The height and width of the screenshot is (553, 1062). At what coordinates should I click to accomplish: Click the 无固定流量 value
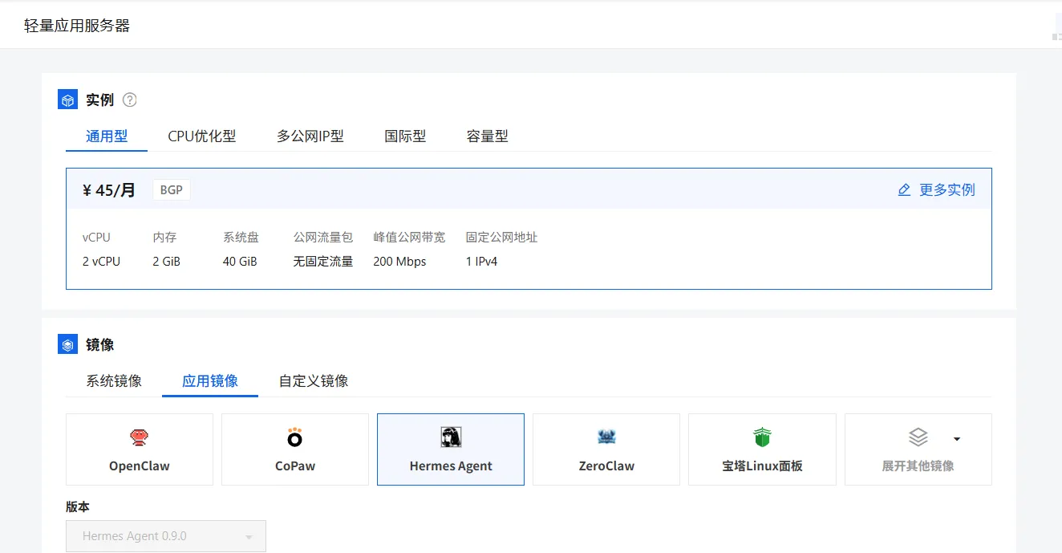323,262
